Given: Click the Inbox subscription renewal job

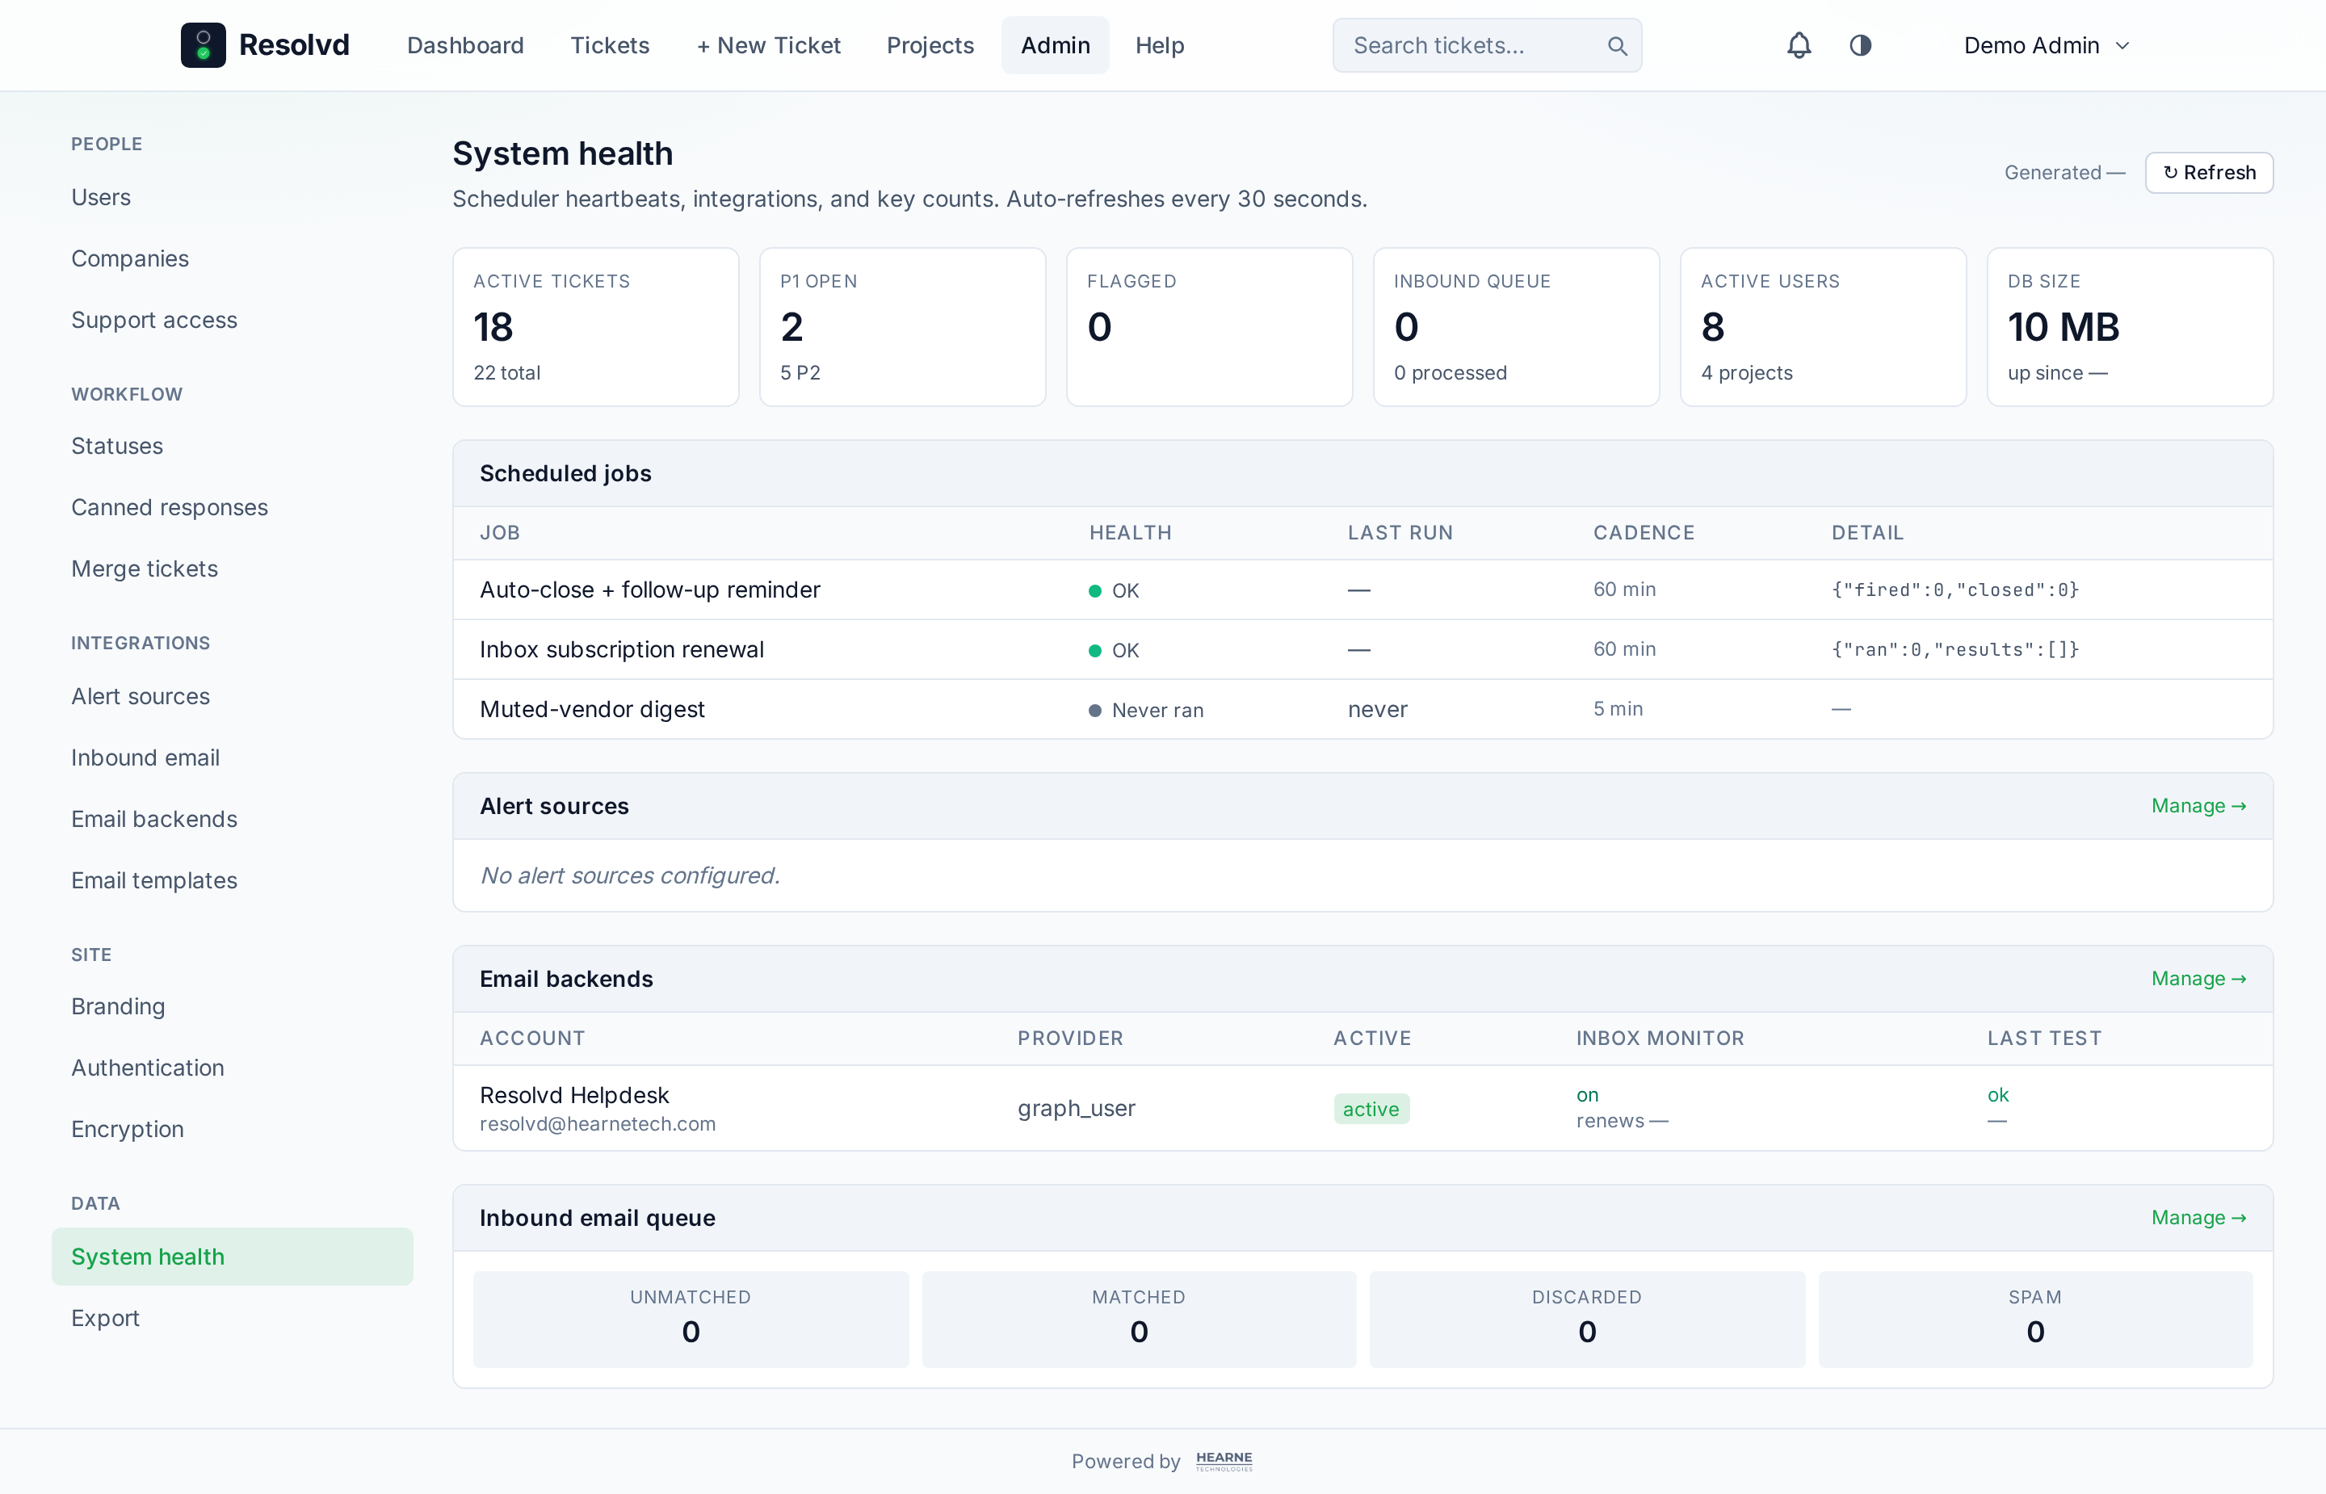Looking at the screenshot, I should point(622,650).
